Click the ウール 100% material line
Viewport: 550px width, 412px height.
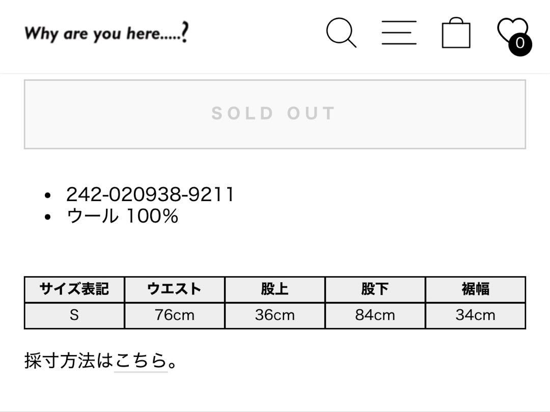tap(122, 215)
